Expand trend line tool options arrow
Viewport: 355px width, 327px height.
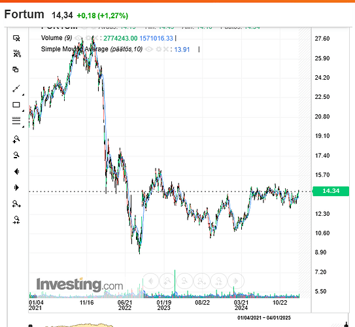point(23,95)
